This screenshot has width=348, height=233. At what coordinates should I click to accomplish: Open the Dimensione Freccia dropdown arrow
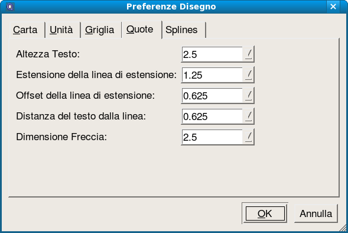point(249,137)
